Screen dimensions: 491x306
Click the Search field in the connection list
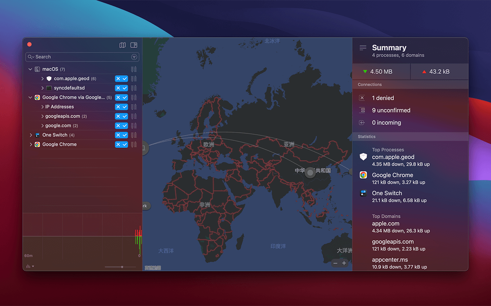pyautogui.click(x=82, y=57)
